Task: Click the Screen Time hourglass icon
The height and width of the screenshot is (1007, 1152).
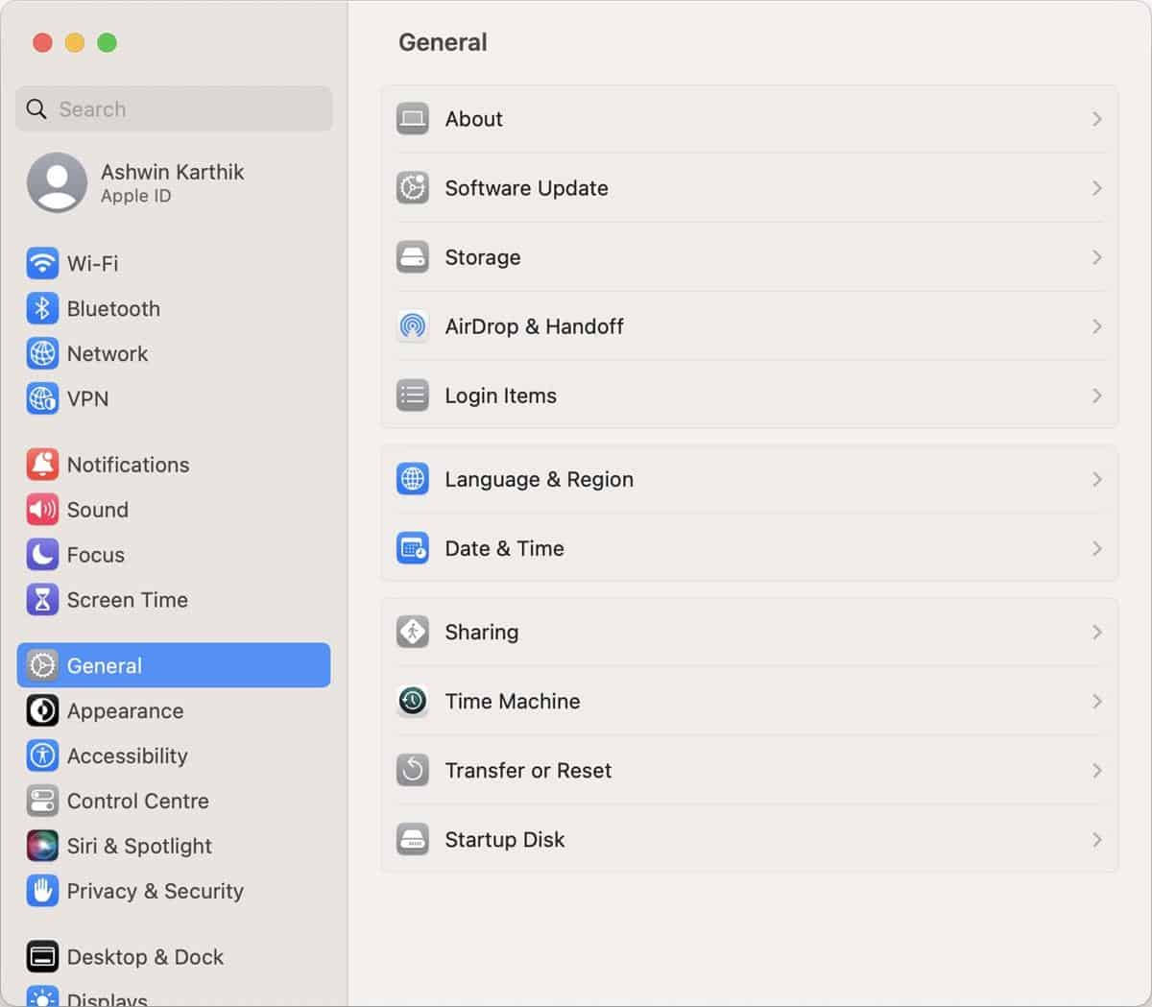Action: (x=42, y=599)
